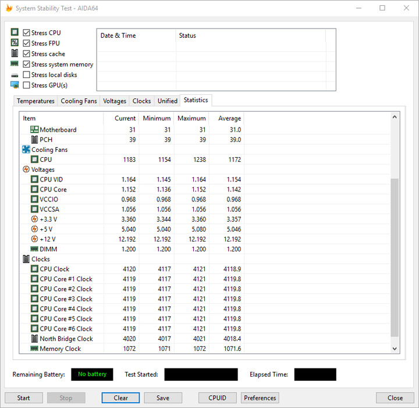Click the Save button

[x=163, y=398]
